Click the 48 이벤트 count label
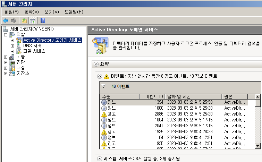 [120, 86]
